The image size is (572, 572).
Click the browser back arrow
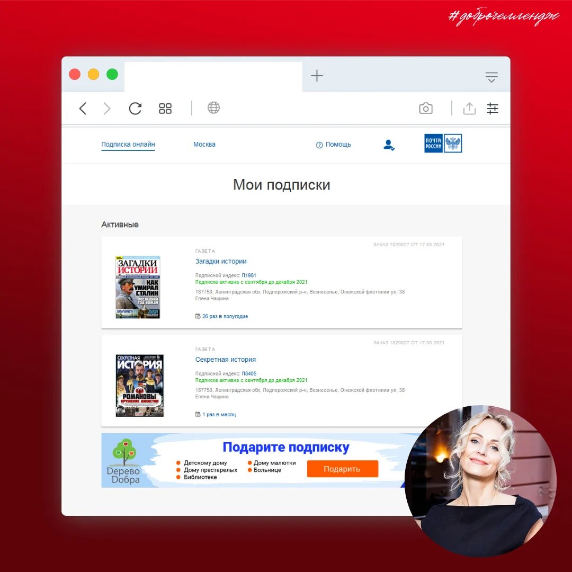[x=83, y=109]
